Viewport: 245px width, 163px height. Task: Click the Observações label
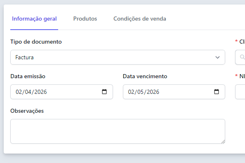coord(27,111)
